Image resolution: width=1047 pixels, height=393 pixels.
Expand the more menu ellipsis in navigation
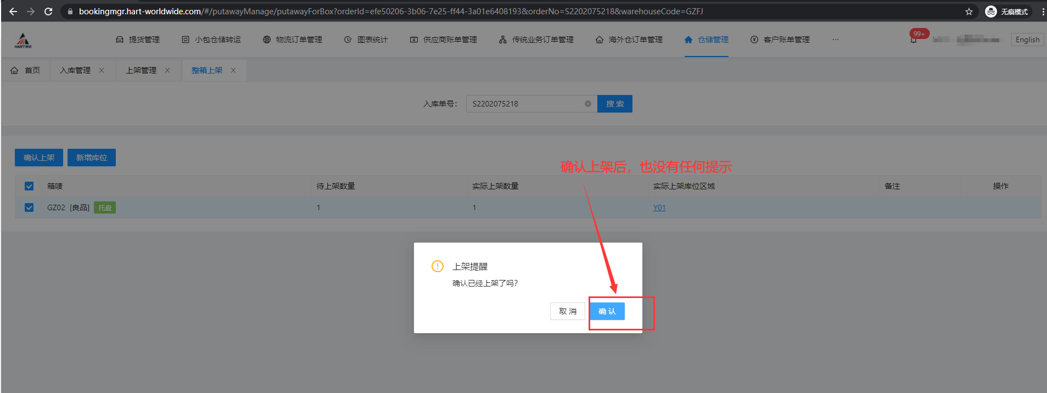[835, 40]
